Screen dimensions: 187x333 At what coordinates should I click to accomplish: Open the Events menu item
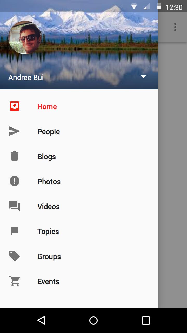point(79,281)
